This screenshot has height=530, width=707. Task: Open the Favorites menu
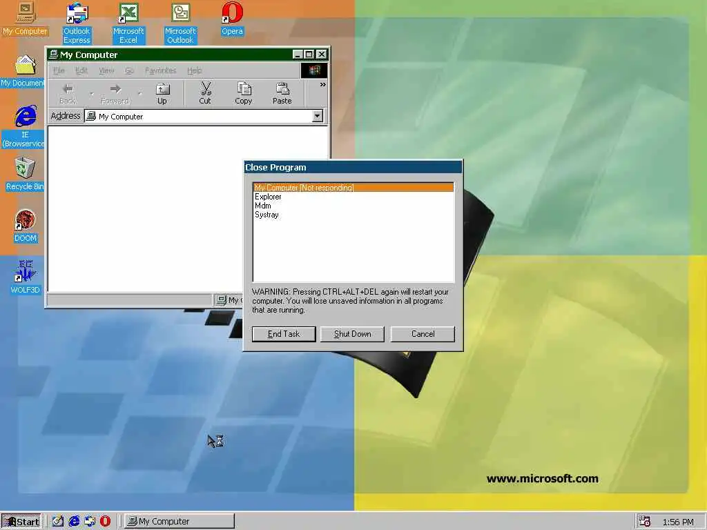point(160,70)
